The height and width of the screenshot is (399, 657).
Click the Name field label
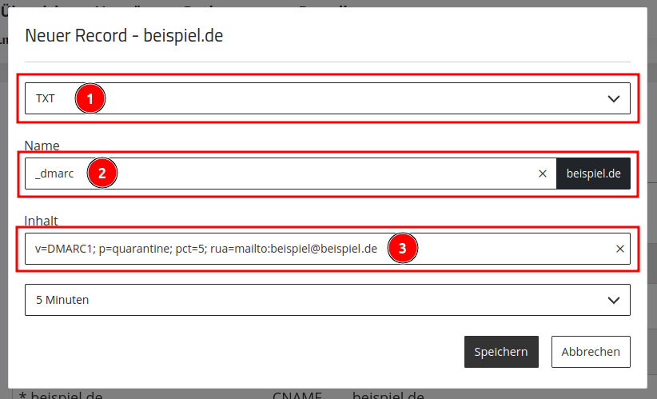[42, 146]
